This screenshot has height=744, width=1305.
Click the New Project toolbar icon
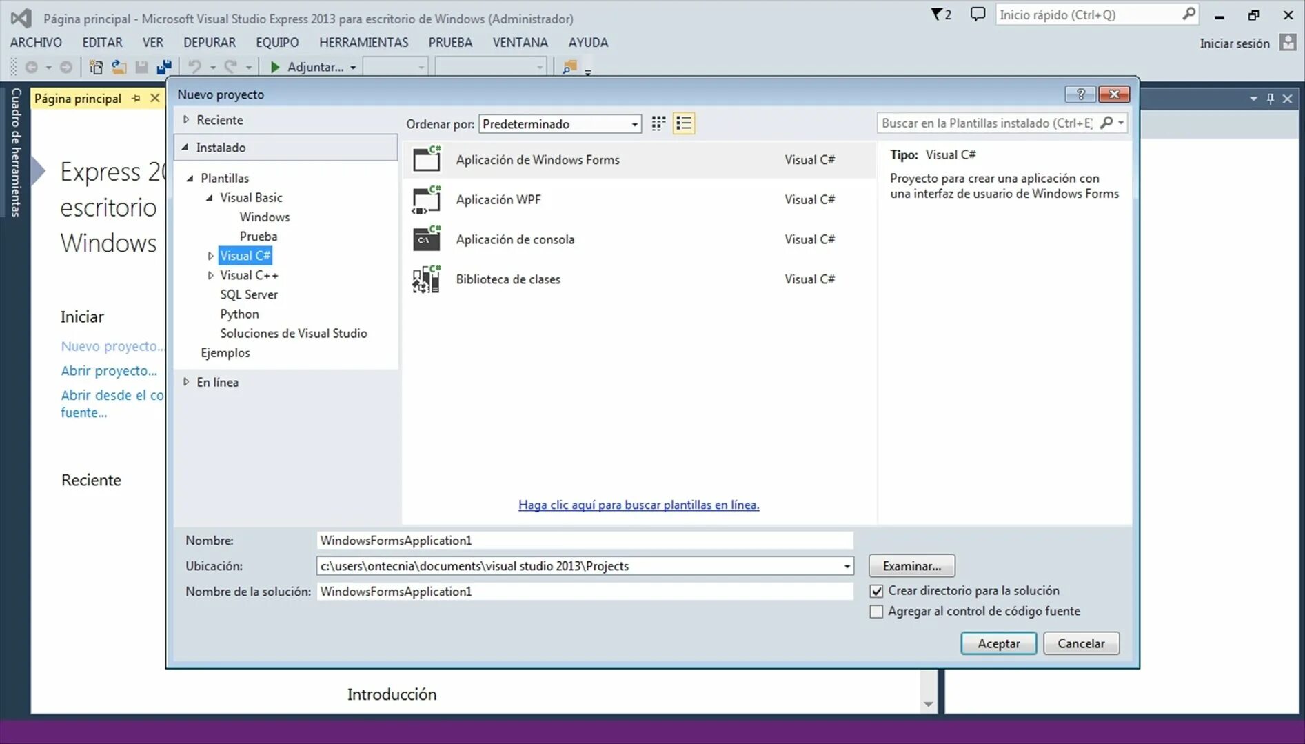coord(97,67)
